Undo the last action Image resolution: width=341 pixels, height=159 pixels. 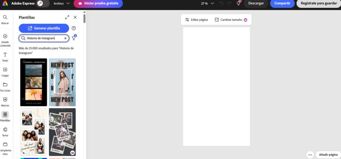pyautogui.click(x=221, y=3)
